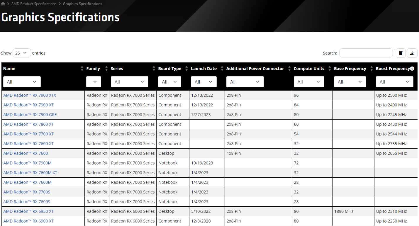Viewport: 419px width, 226px height.
Task: Open the Compute Units filter dropdown
Action: (309, 82)
